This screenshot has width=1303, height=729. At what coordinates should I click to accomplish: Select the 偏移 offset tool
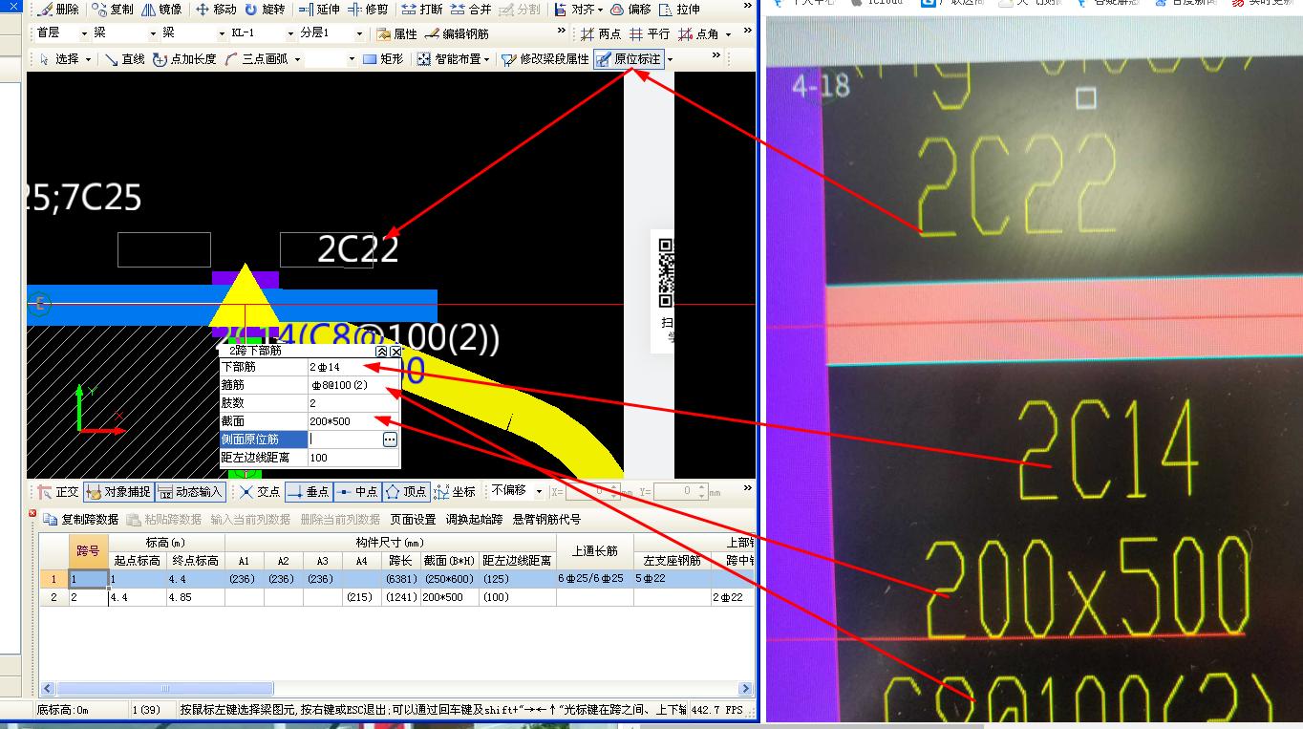coord(630,10)
